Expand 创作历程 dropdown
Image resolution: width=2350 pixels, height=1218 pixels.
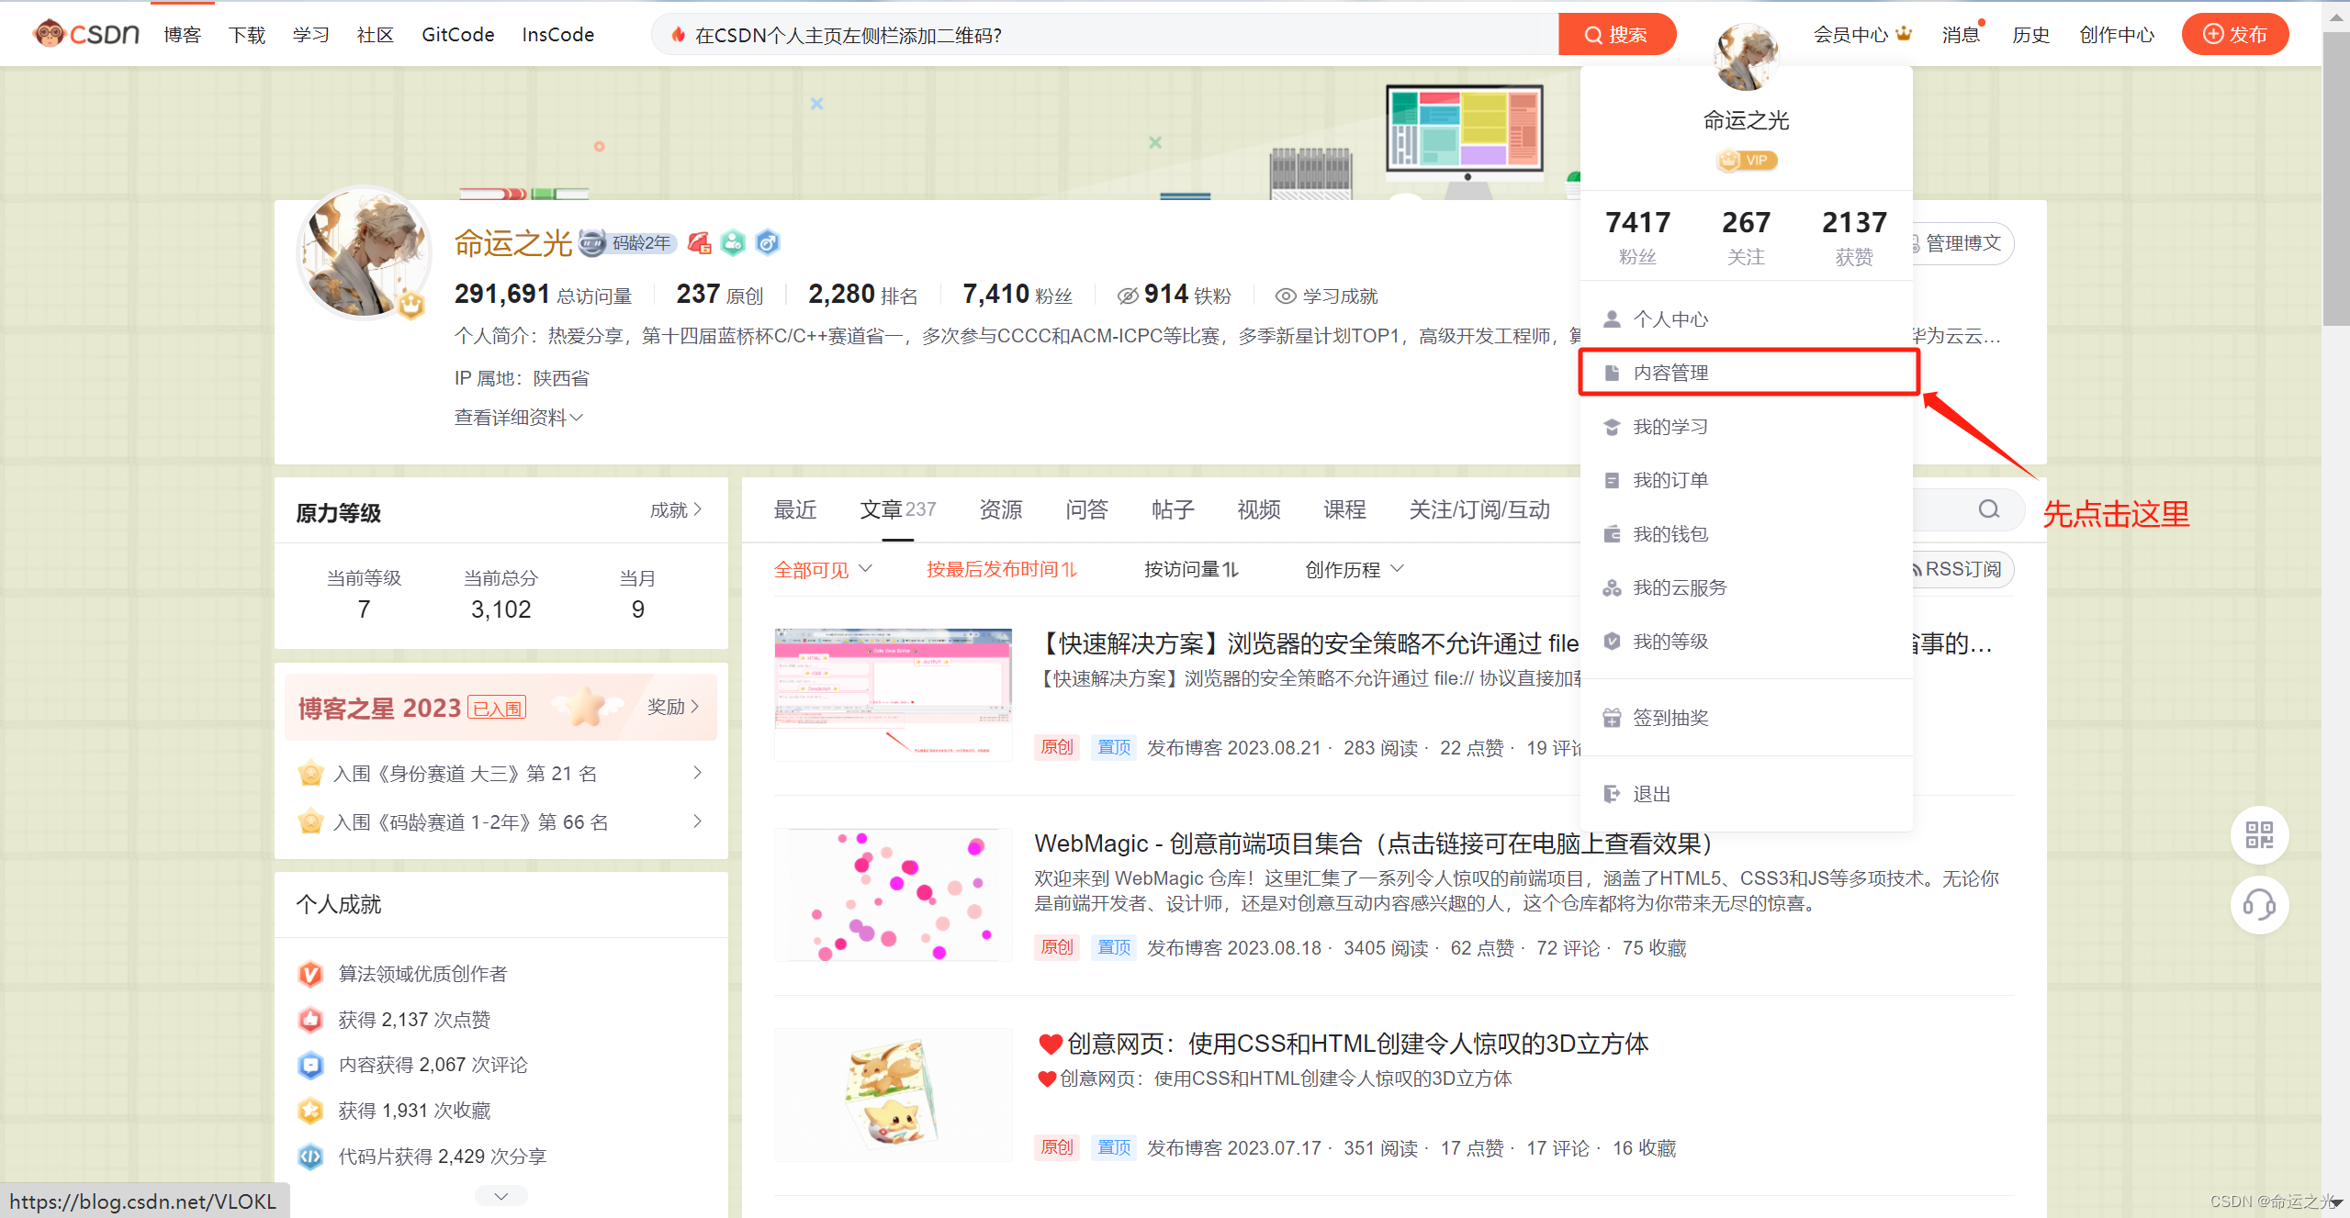(x=1354, y=570)
